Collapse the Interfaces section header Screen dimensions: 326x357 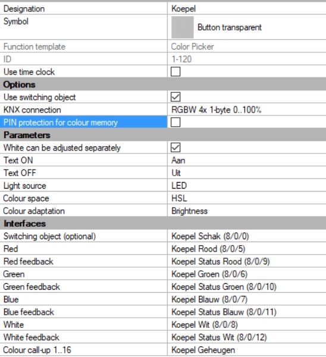coord(163,224)
